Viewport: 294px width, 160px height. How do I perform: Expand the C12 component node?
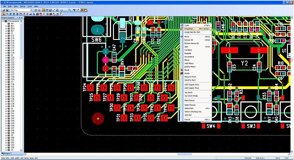pos(6,36)
